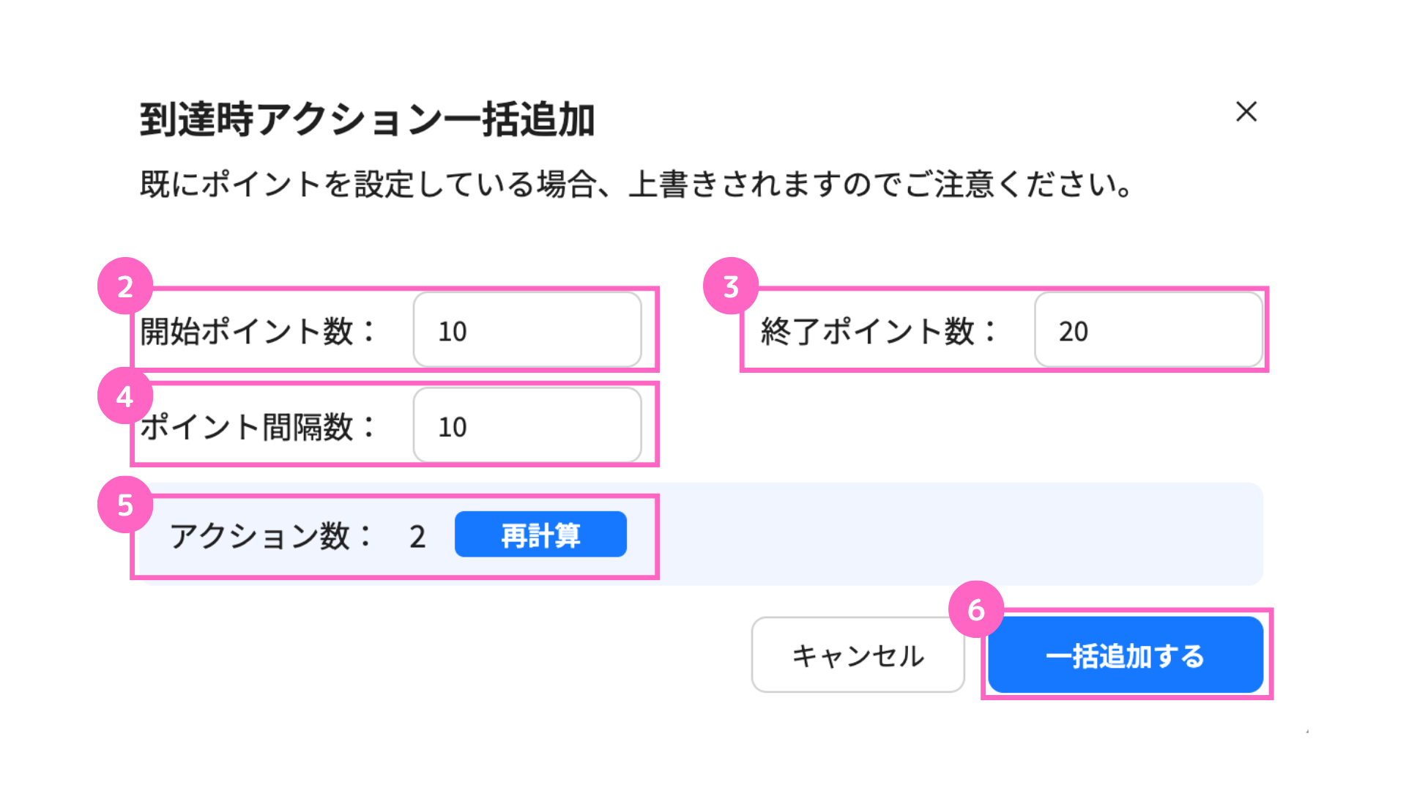Confirm with the 一括追加する button
Image resolution: width=1406 pixels, height=791 pixels.
(1126, 655)
